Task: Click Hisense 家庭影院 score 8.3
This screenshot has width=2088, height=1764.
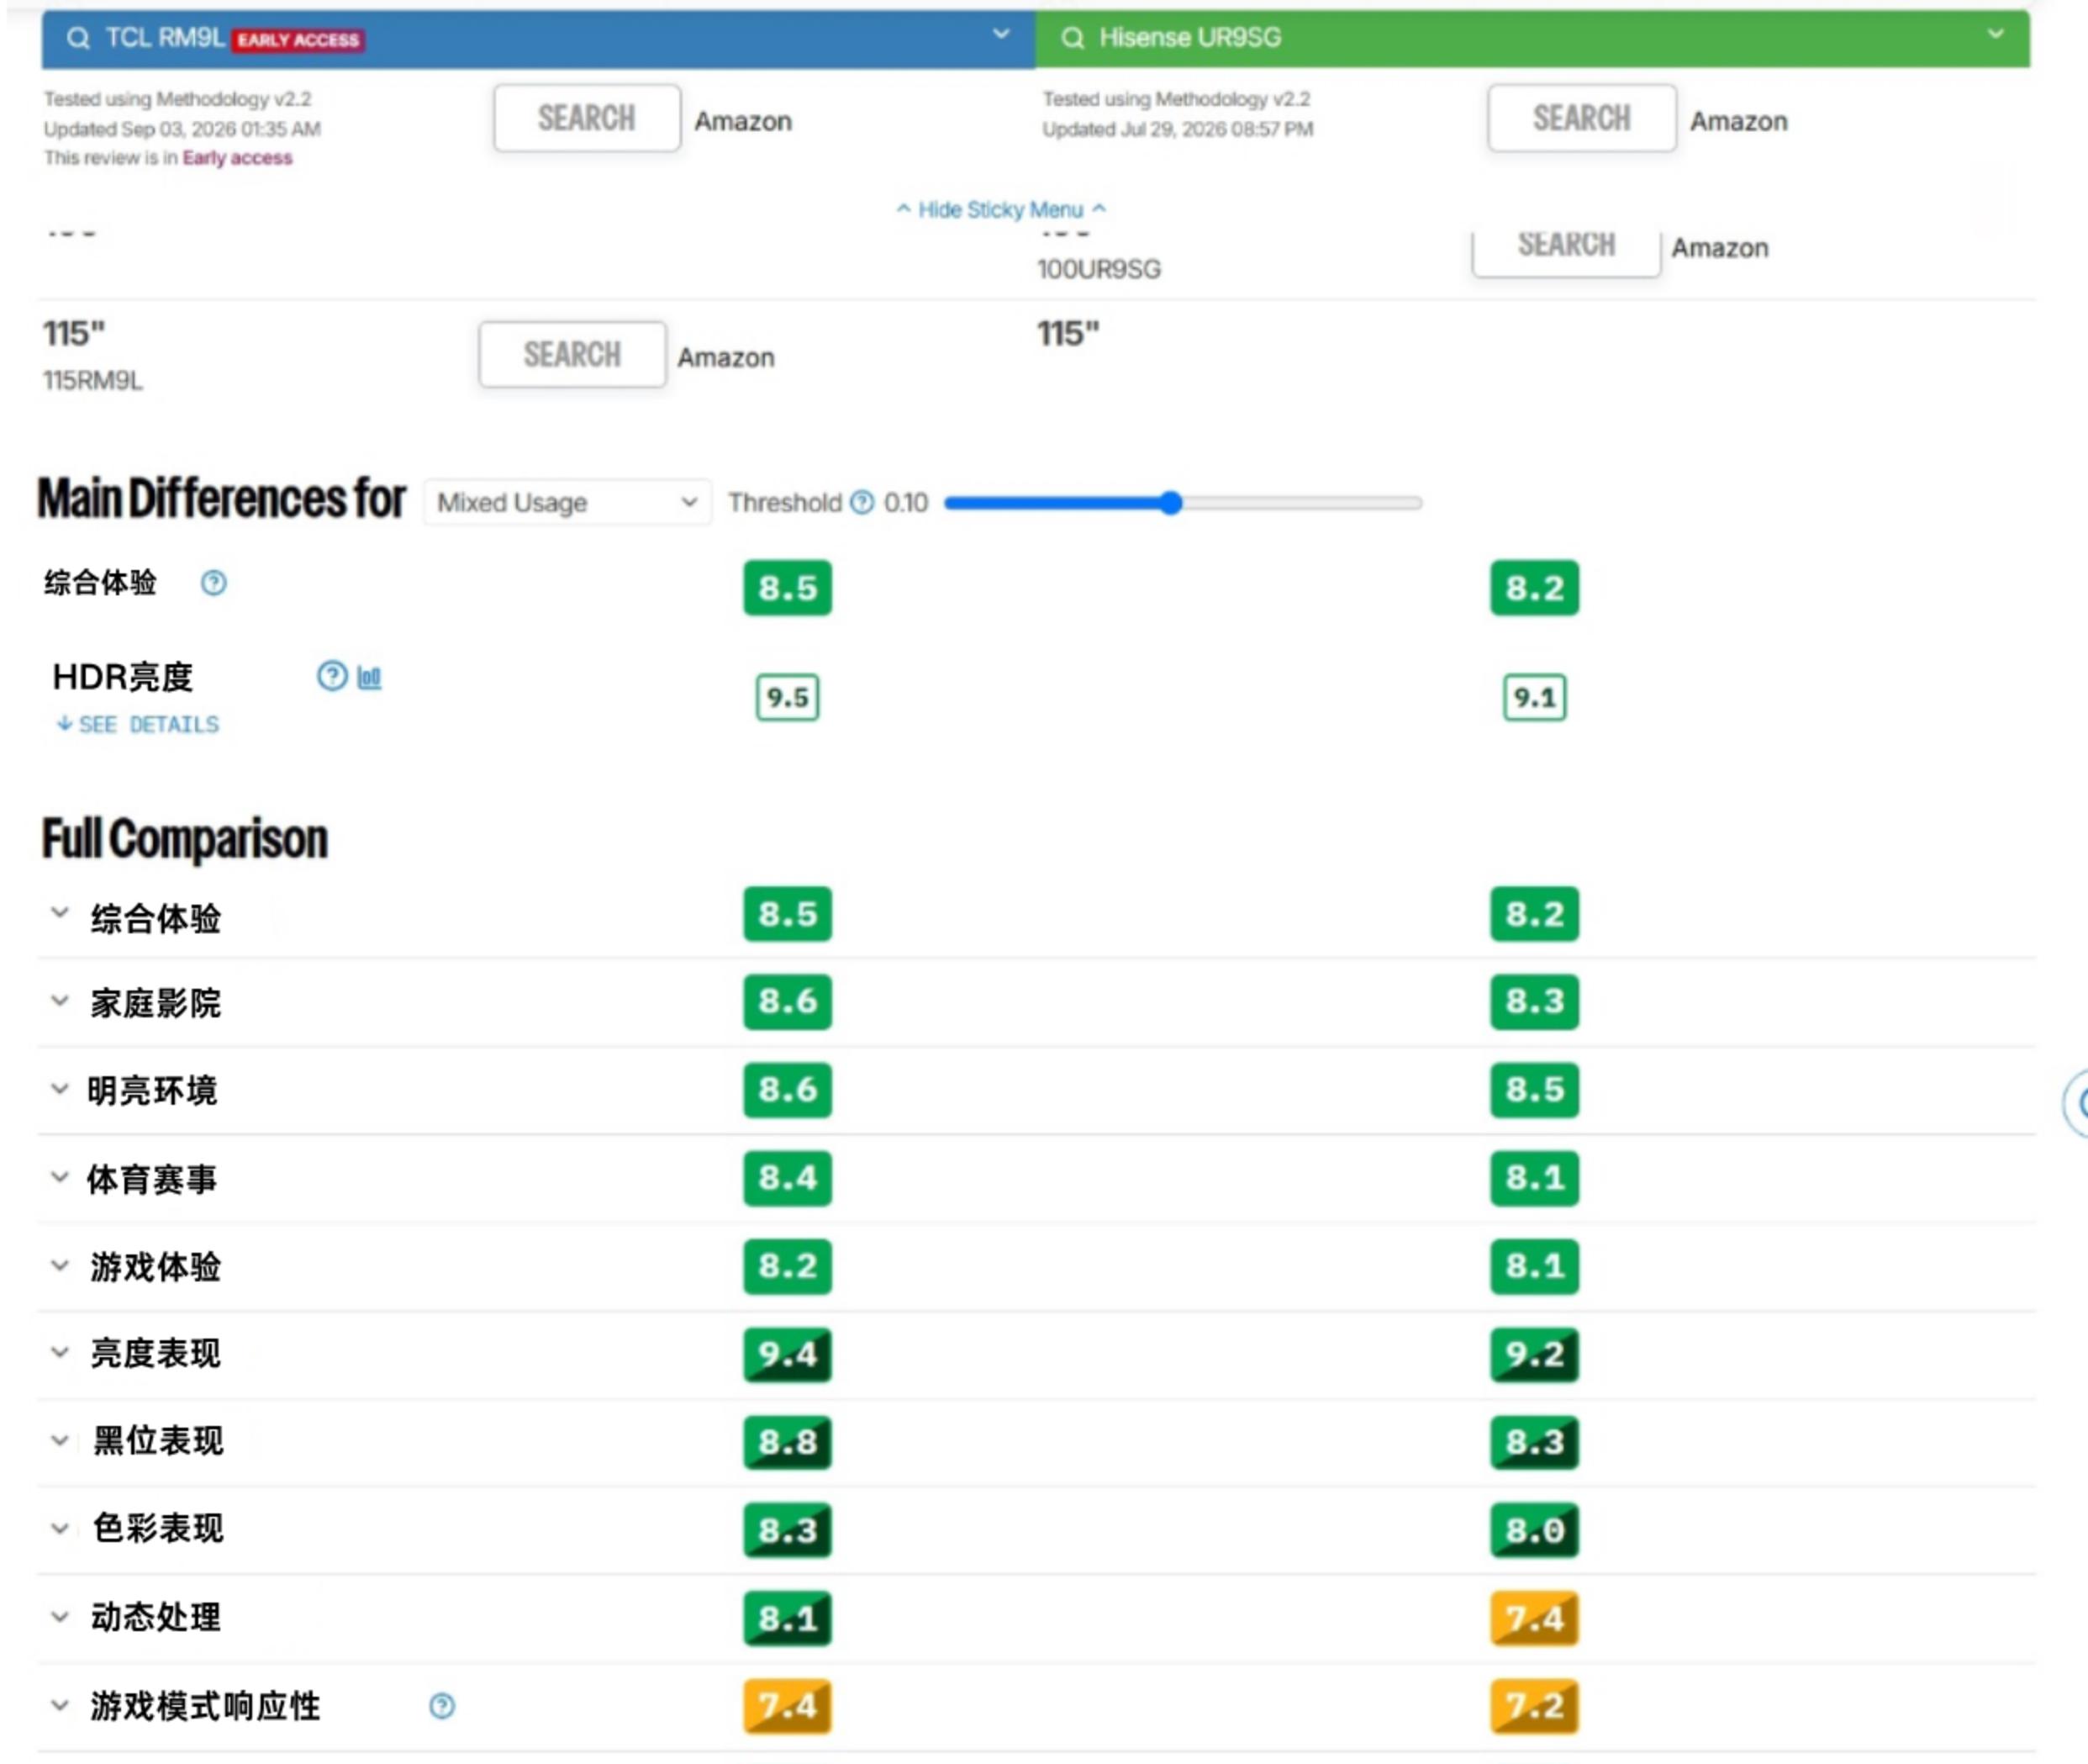Action: click(1534, 1001)
